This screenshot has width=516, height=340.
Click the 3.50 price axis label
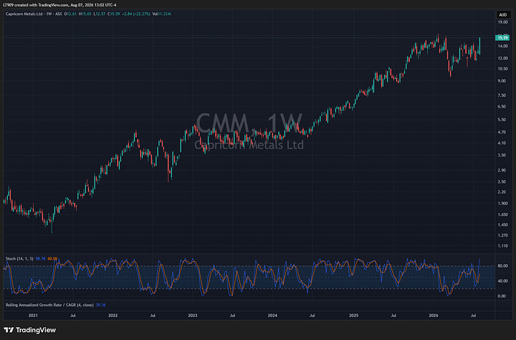pos(502,155)
